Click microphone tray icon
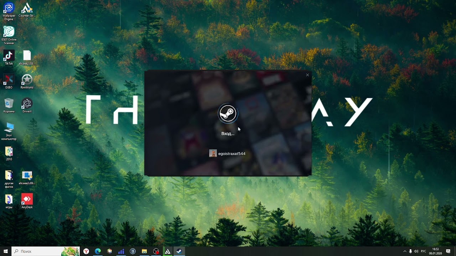Screen dimensions: 456x256 (x=410, y=251)
